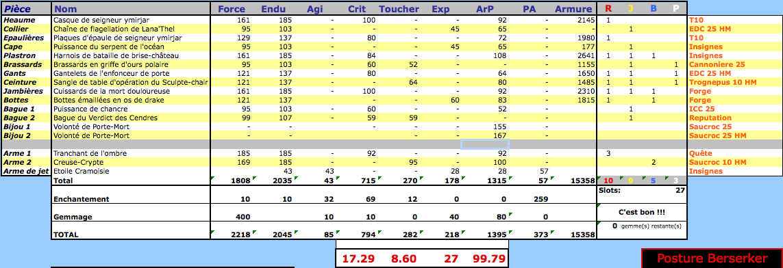Click the red 17.29 percentage value
Screen dimensions: 783x268
(358, 258)
